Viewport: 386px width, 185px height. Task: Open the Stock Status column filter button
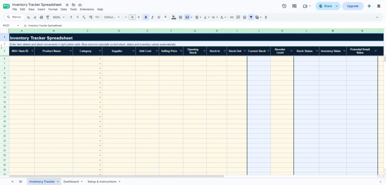pyautogui.click(x=317, y=51)
